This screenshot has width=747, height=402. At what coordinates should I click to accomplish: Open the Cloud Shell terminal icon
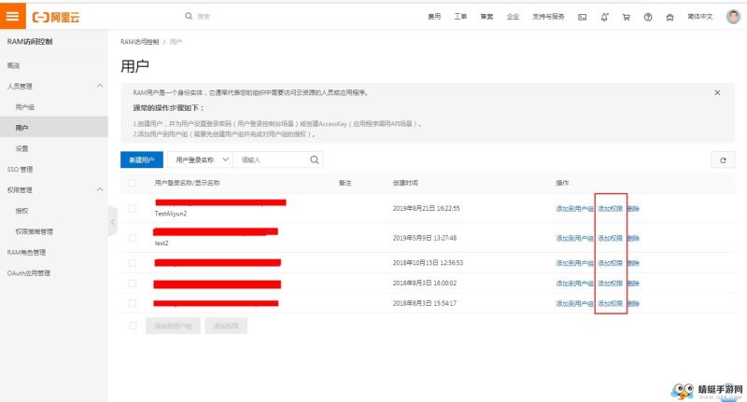[582, 17]
